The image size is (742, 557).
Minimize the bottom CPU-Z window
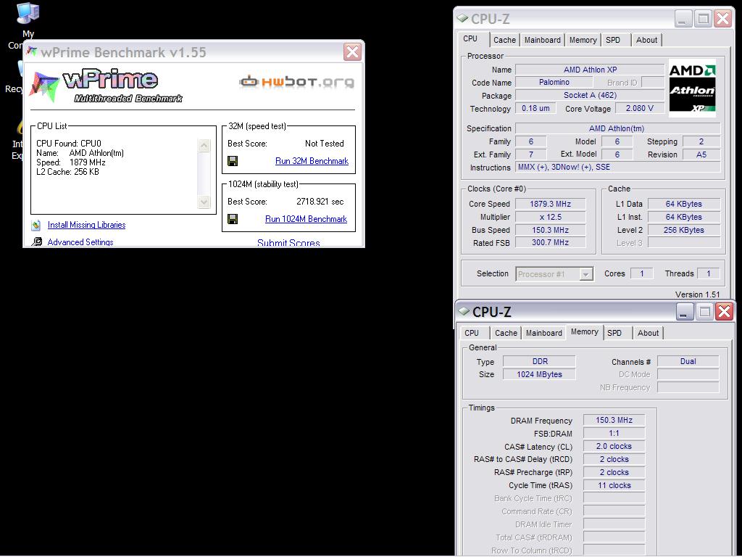pyautogui.click(x=684, y=312)
